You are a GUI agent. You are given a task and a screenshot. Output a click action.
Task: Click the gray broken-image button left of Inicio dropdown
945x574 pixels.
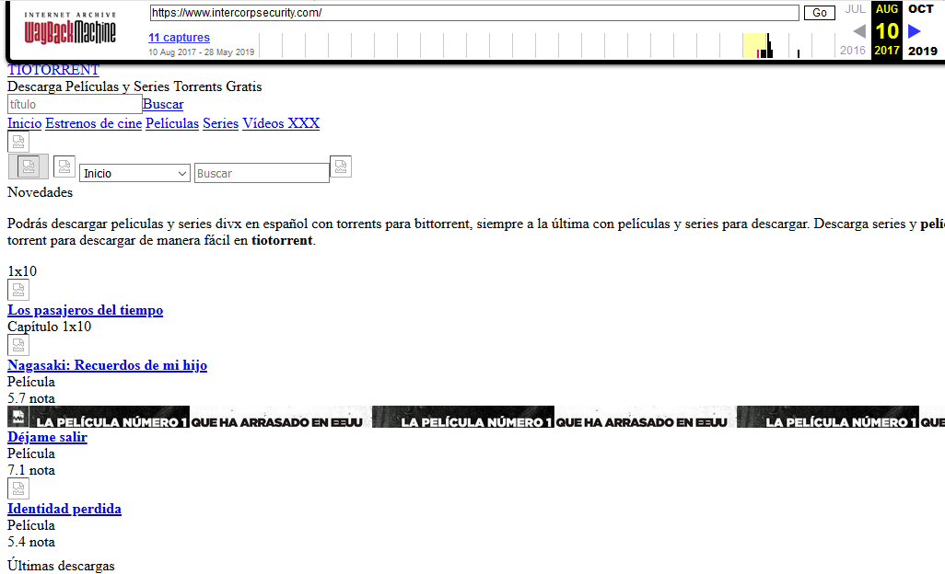click(29, 166)
